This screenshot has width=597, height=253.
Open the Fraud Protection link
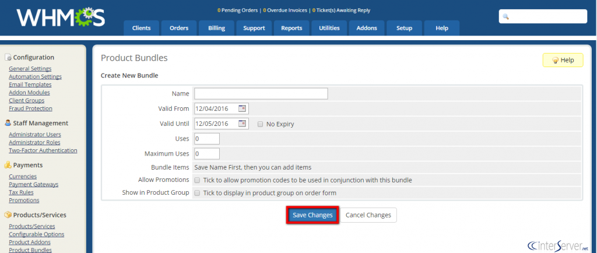point(30,108)
